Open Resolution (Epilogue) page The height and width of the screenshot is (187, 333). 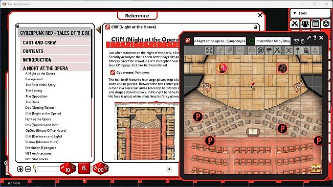(x=40, y=148)
